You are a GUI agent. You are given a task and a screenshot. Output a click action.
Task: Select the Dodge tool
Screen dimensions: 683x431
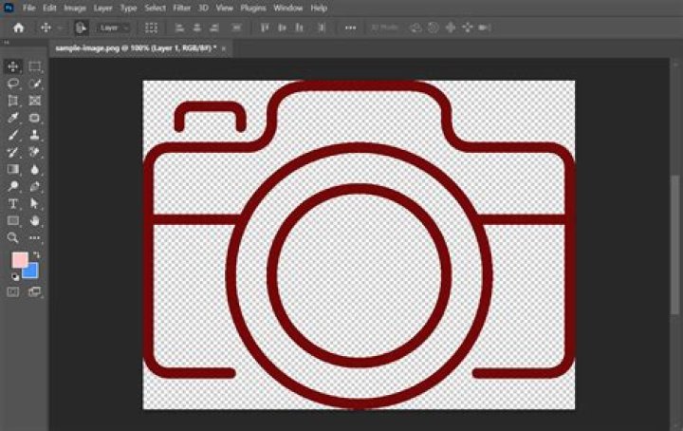pos(13,186)
